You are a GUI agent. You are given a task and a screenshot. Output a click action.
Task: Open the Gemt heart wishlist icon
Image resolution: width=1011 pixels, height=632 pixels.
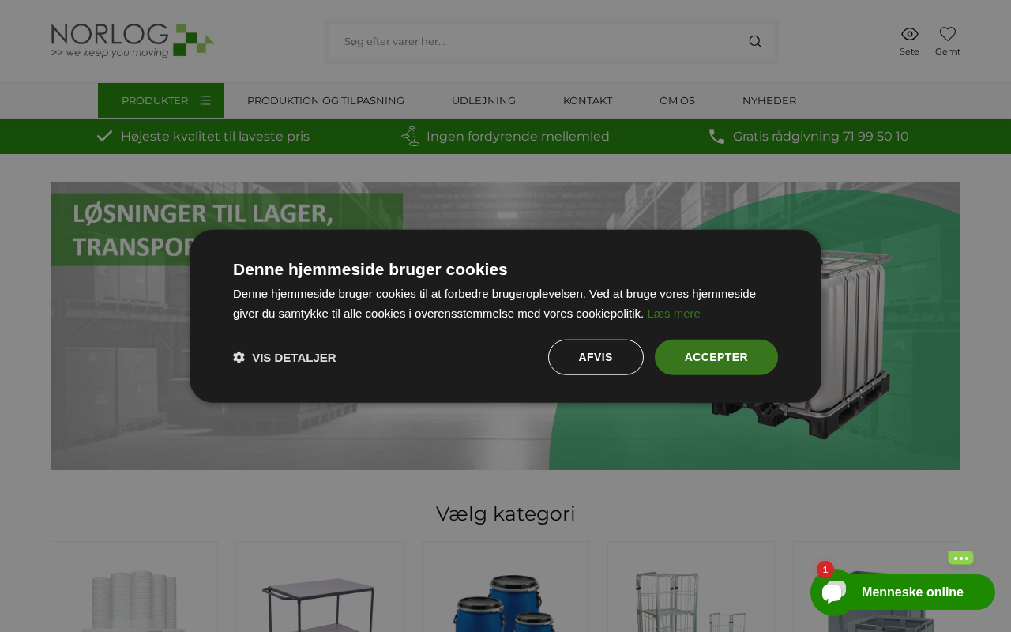point(948,34)
